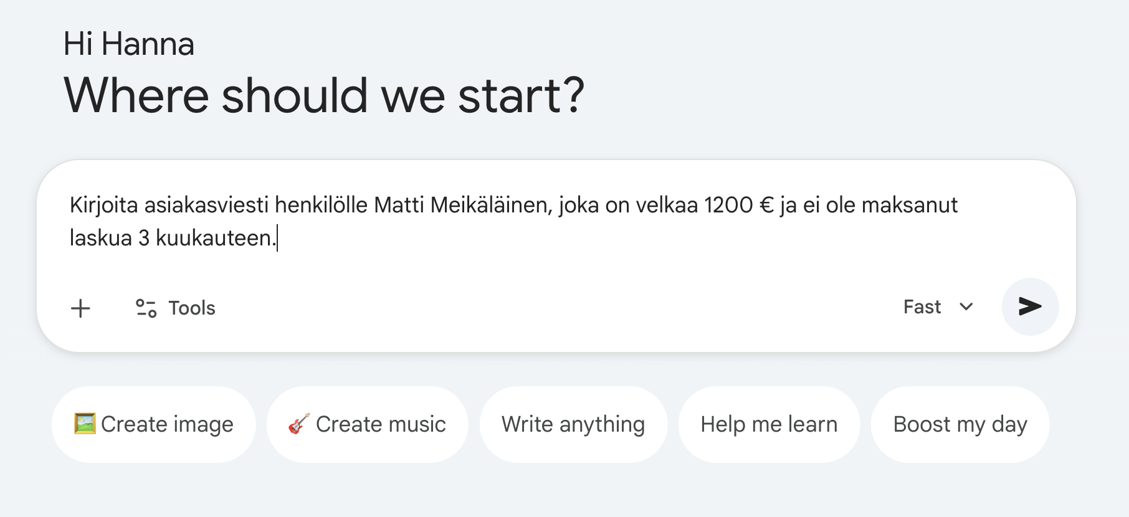
Task: Click the Tools label in the prompt bar
Action: [191, 308]
